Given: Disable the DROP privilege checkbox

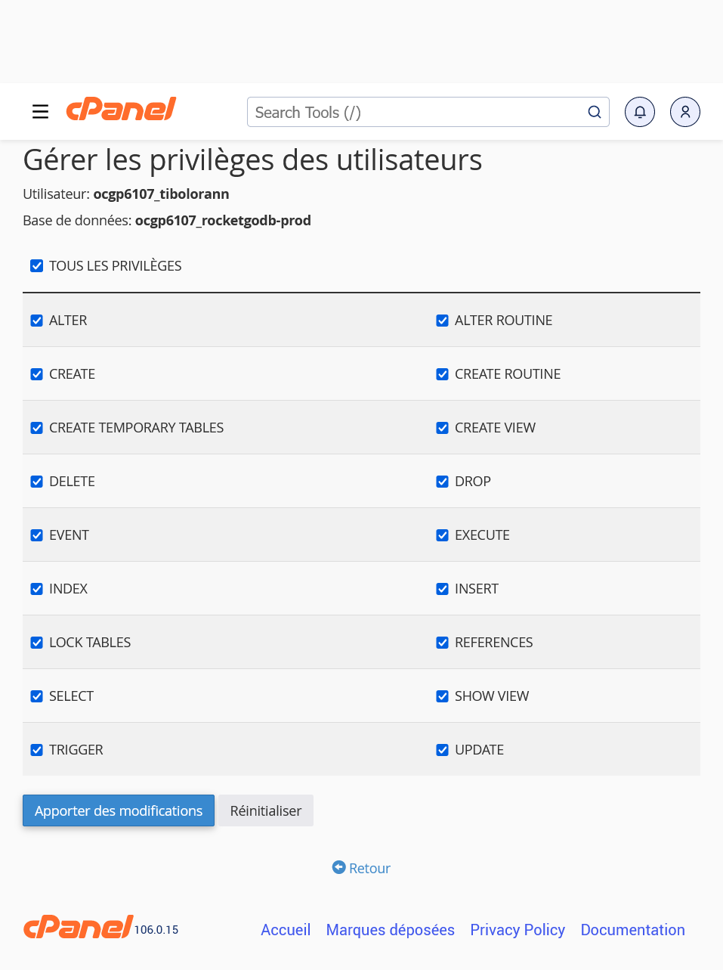Looking at the screenshot, I should (x=442, y=482).
